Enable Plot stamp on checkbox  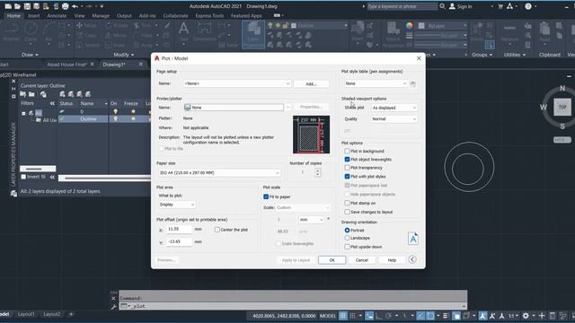pos(347,203)
